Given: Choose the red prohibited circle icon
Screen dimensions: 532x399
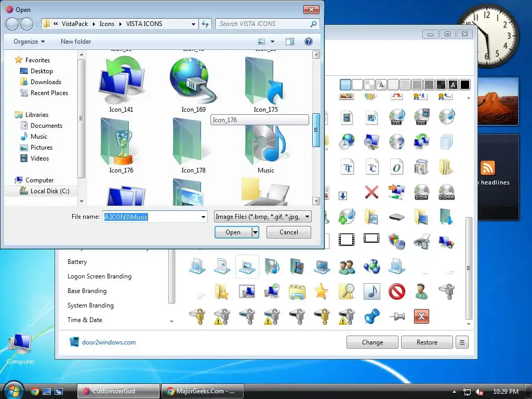Looking at the screenshot, I should [396, 291].
